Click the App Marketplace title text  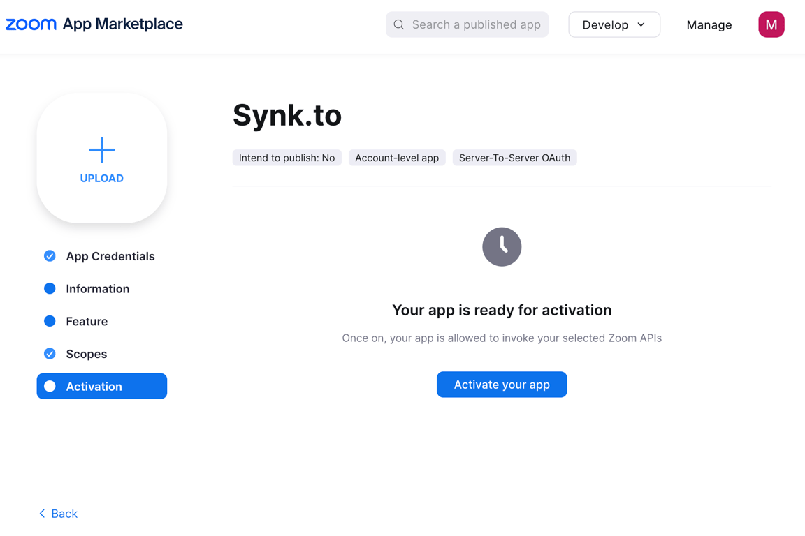tap(122, 24)
